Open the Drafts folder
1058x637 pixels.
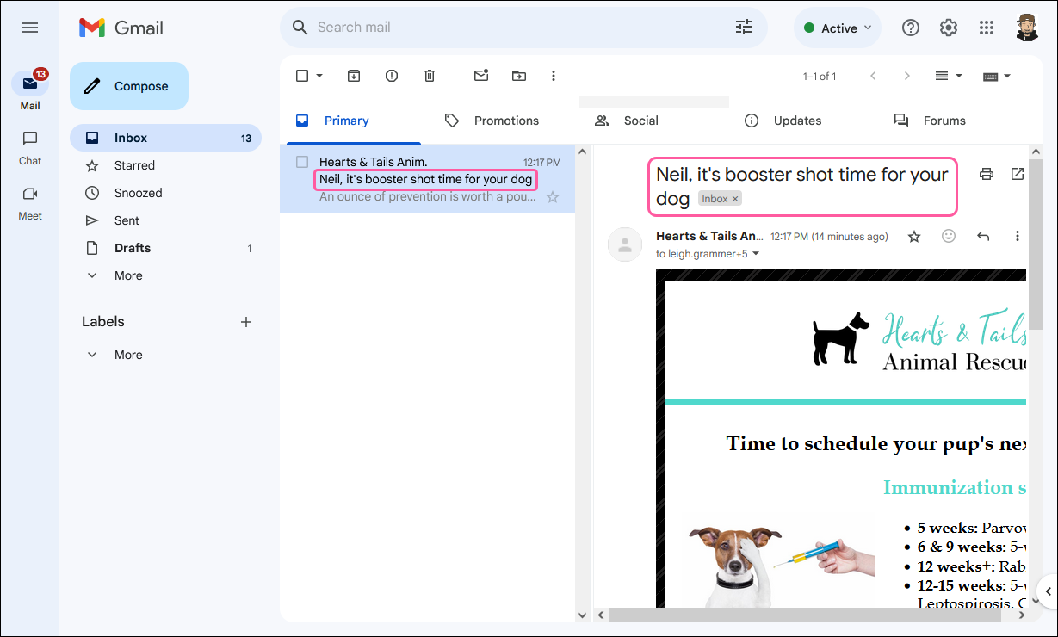point(165,248)
